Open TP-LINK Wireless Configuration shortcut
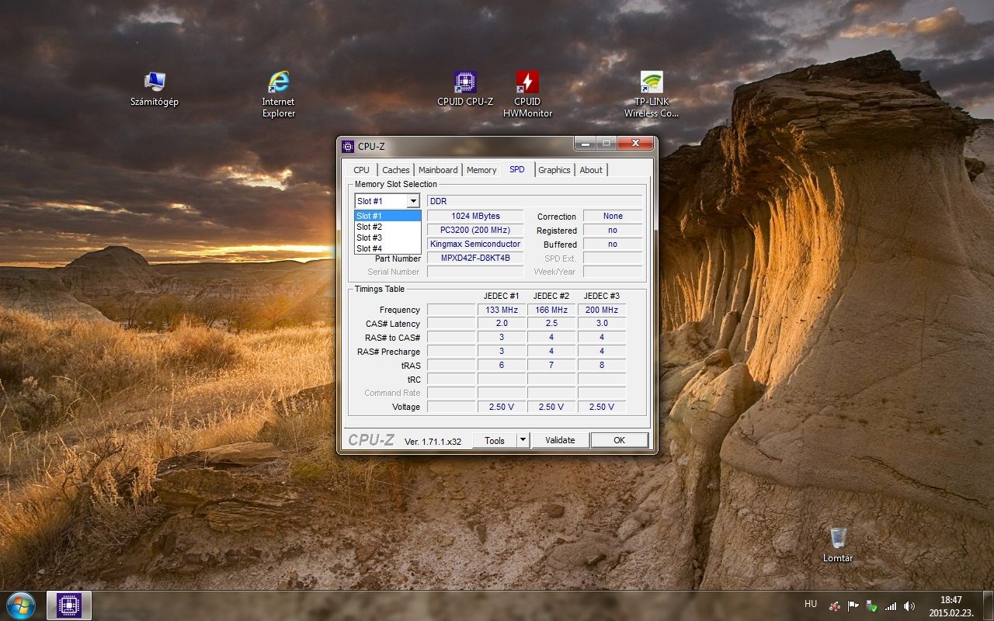994x621 pixels. pyautogui.click(x=652, y=95)
